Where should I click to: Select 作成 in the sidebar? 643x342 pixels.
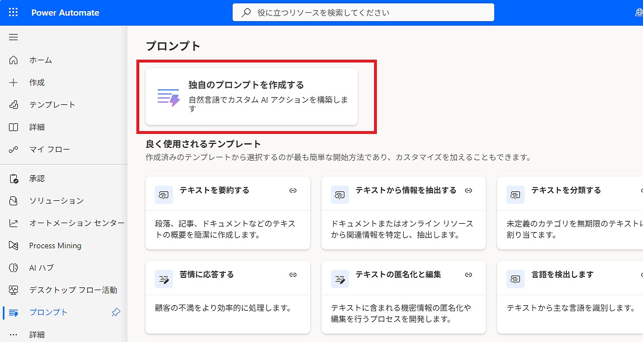pos(37,83)
